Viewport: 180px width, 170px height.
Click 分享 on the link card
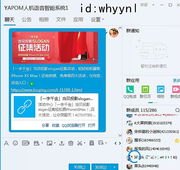click(45, 125)
